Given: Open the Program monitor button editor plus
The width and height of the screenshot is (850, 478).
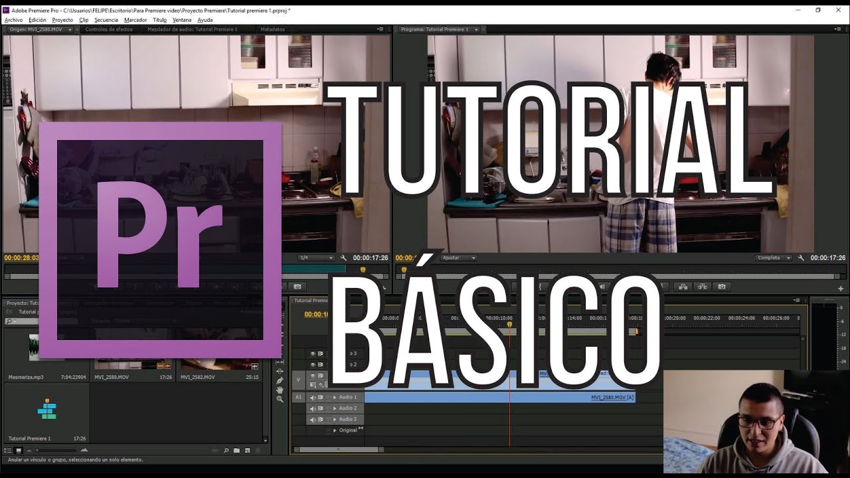Looking at the screenshot, I should click(841, 289).
